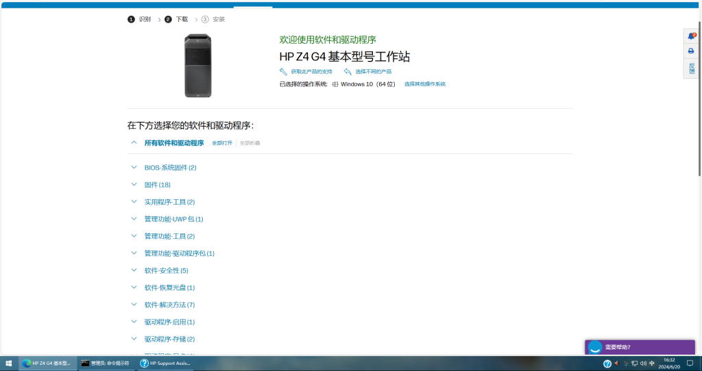This screenshot has height=371, width=702.
Task: Click the wrench icon beside 获取此产品的支持
Action: click(283, 71)
